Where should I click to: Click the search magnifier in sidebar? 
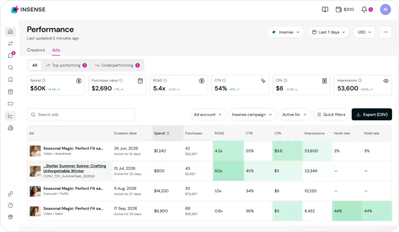pos(10,67)
